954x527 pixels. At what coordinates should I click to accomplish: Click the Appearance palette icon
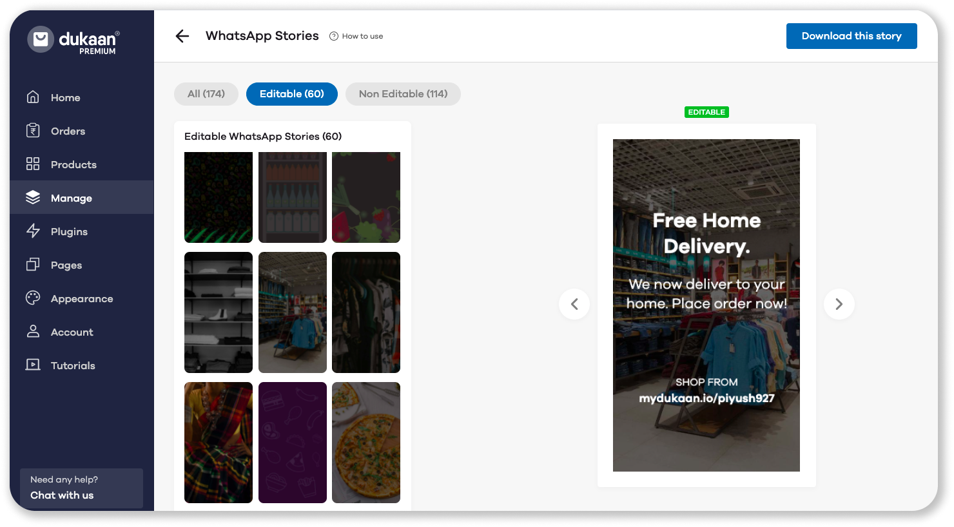point(33,298)
